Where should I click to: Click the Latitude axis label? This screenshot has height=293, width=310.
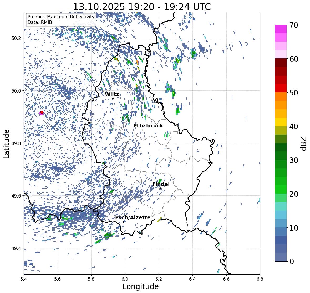click(x=7, y=144)
